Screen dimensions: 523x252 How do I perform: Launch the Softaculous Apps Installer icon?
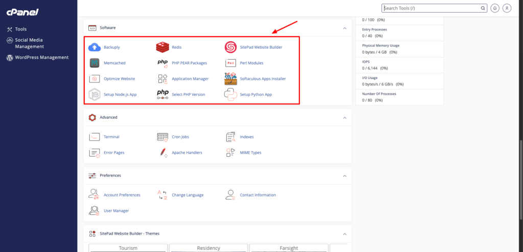click(230, 79)
